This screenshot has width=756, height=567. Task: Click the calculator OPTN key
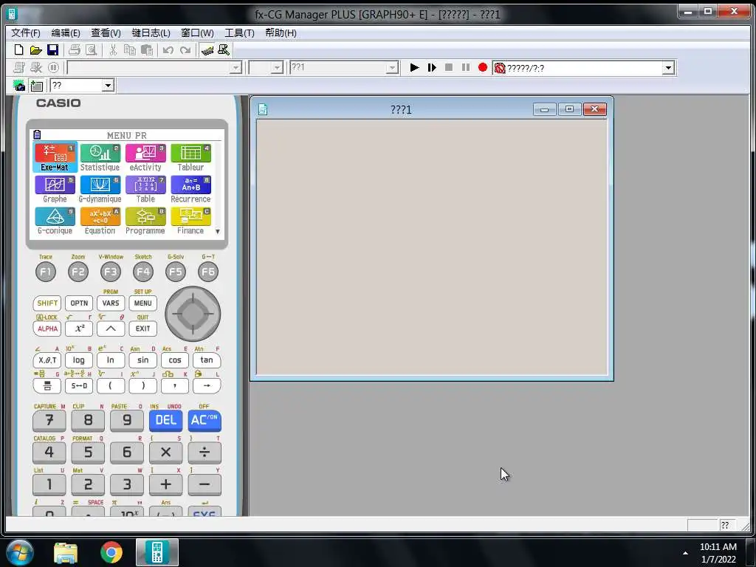pyautogui.click(x=79, y=303)
